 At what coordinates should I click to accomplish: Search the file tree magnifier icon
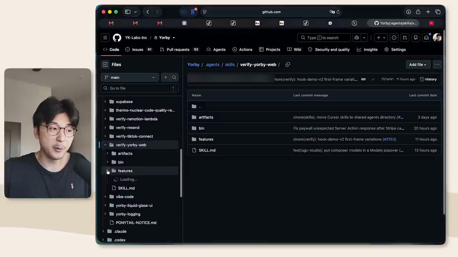[x=174, y=77]
